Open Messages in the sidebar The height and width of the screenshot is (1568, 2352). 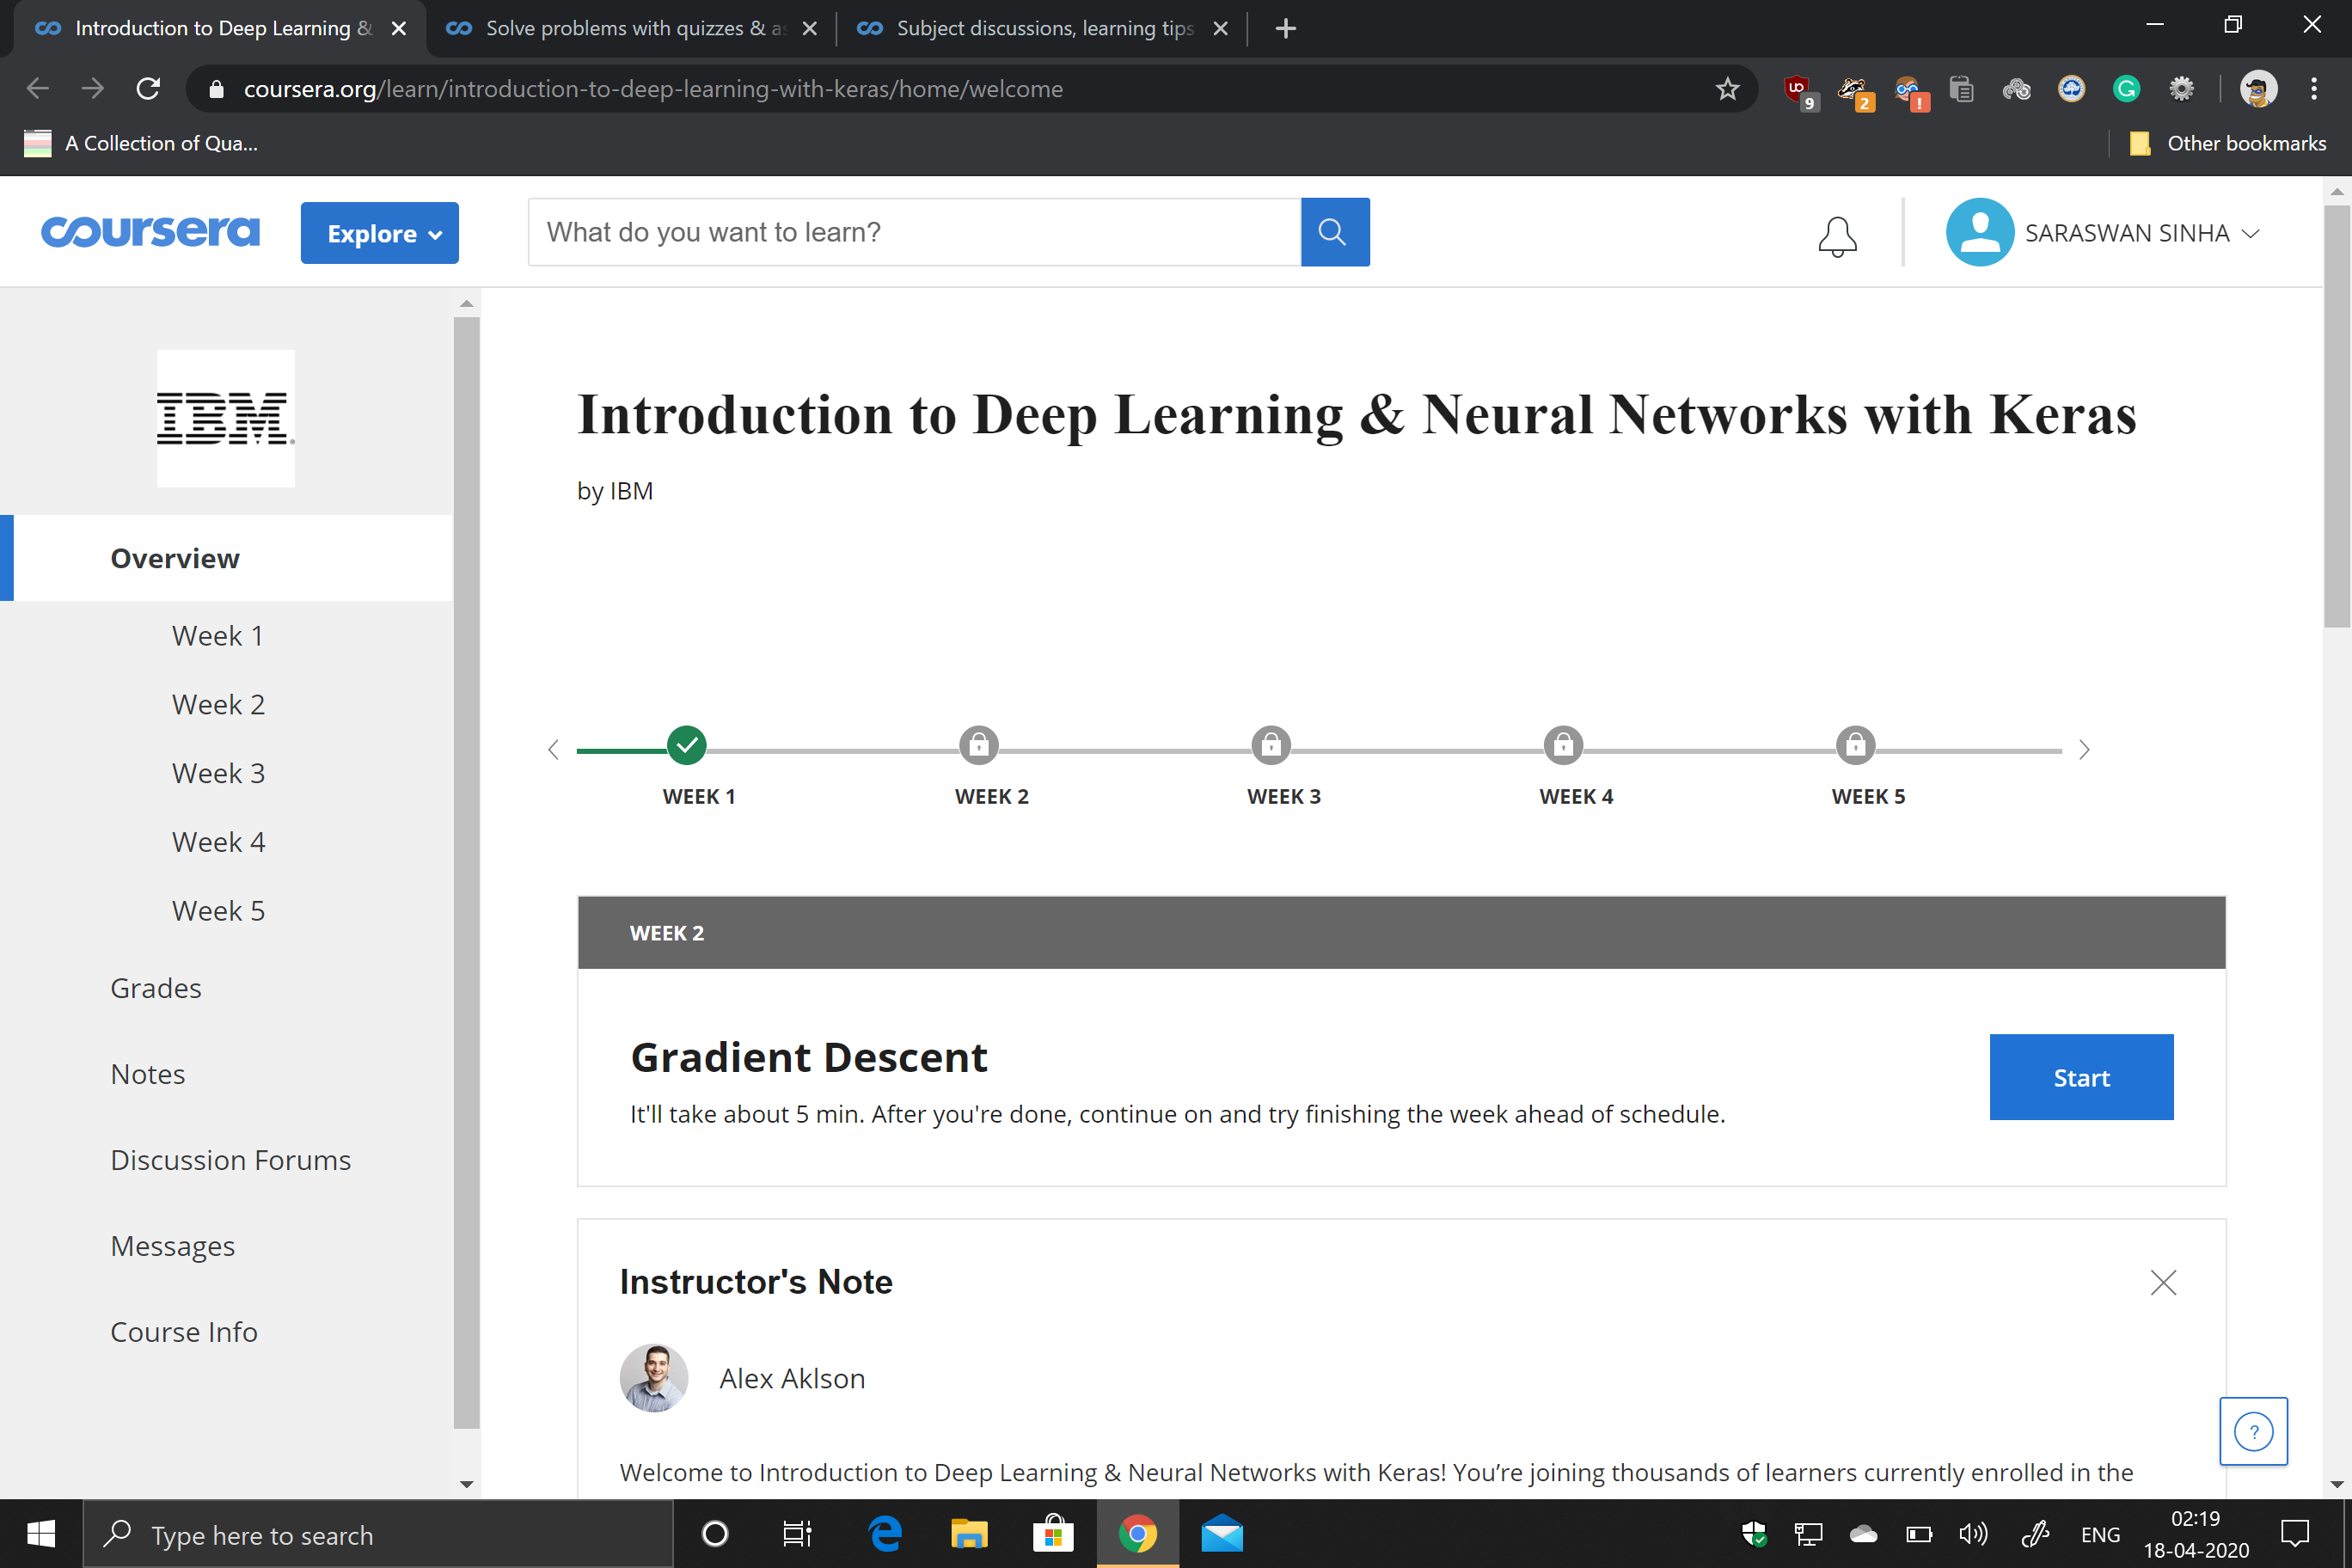tap(173, 1246)
